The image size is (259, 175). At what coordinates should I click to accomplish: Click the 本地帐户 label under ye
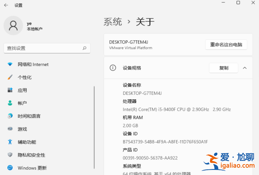35,29
